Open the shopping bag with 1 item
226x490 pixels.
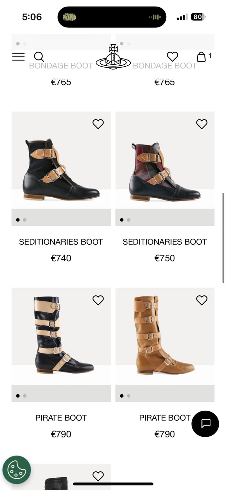pos(202,57)
